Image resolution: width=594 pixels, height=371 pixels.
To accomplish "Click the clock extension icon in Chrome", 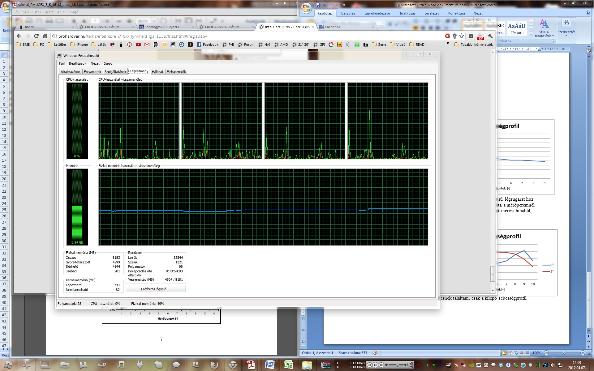I will click(471, 36).
